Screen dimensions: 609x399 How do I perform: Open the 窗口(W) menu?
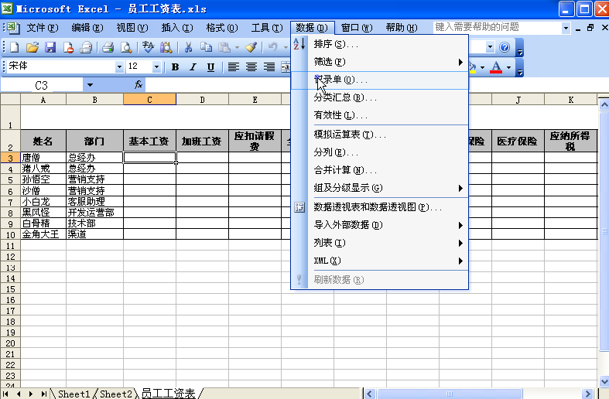[x=357, y=28]
